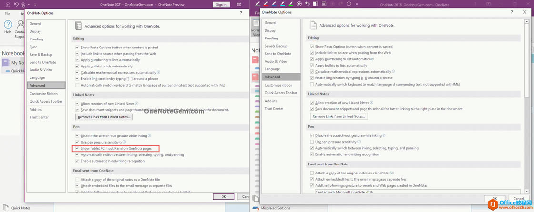Enable Attach a copy of original notes in 2016 dialog
Screen dimensions: 534x212
tap(312, 173)
